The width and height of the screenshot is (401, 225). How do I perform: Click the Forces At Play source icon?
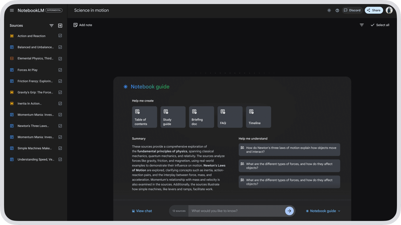pyautogui.click(x=12, y=70)
